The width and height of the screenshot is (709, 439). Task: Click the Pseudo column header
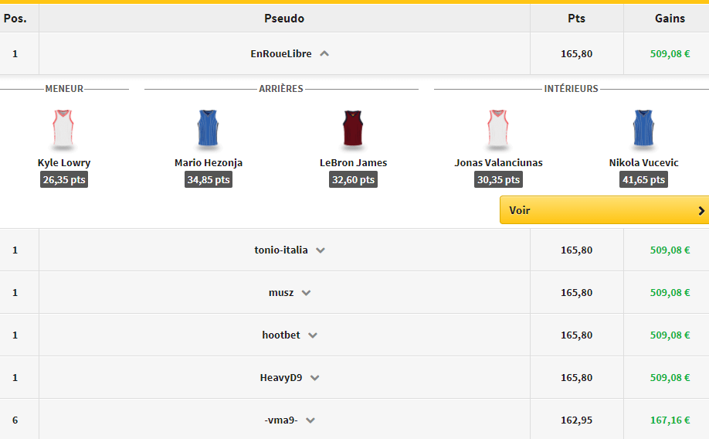tap(284, 19)
